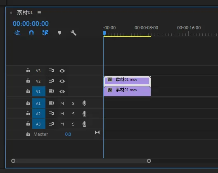Toggle the Snap magnet icon
The image size is (218, 173).
[31, 33]
